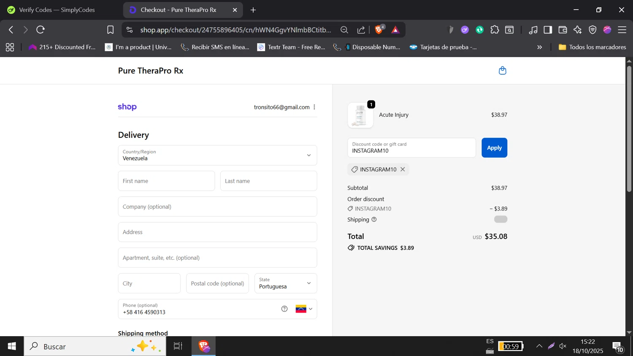Image resolution: width=633 pixels, height=356 pixels.
Task: Open the clock showing 15:22
Action: click(x=588, y=346)
